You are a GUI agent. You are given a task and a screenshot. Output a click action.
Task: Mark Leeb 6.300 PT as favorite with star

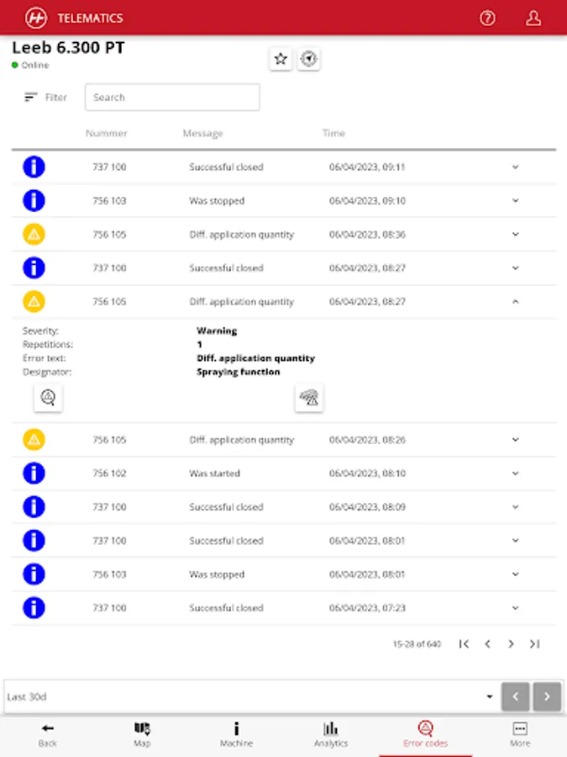281,59
